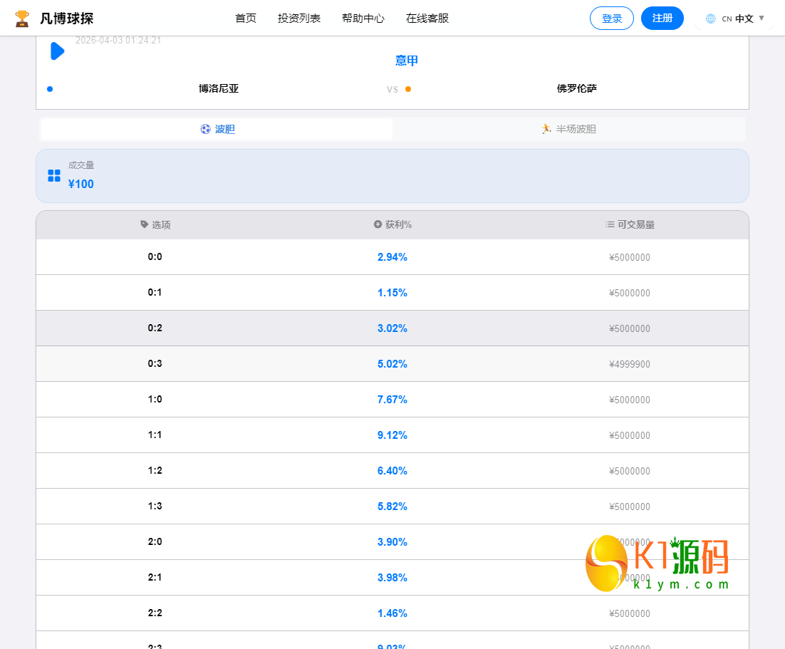Switch to the 半场波胆 tab
The width and height of the screenshot is (785, 649).
[x=570, y=129]
